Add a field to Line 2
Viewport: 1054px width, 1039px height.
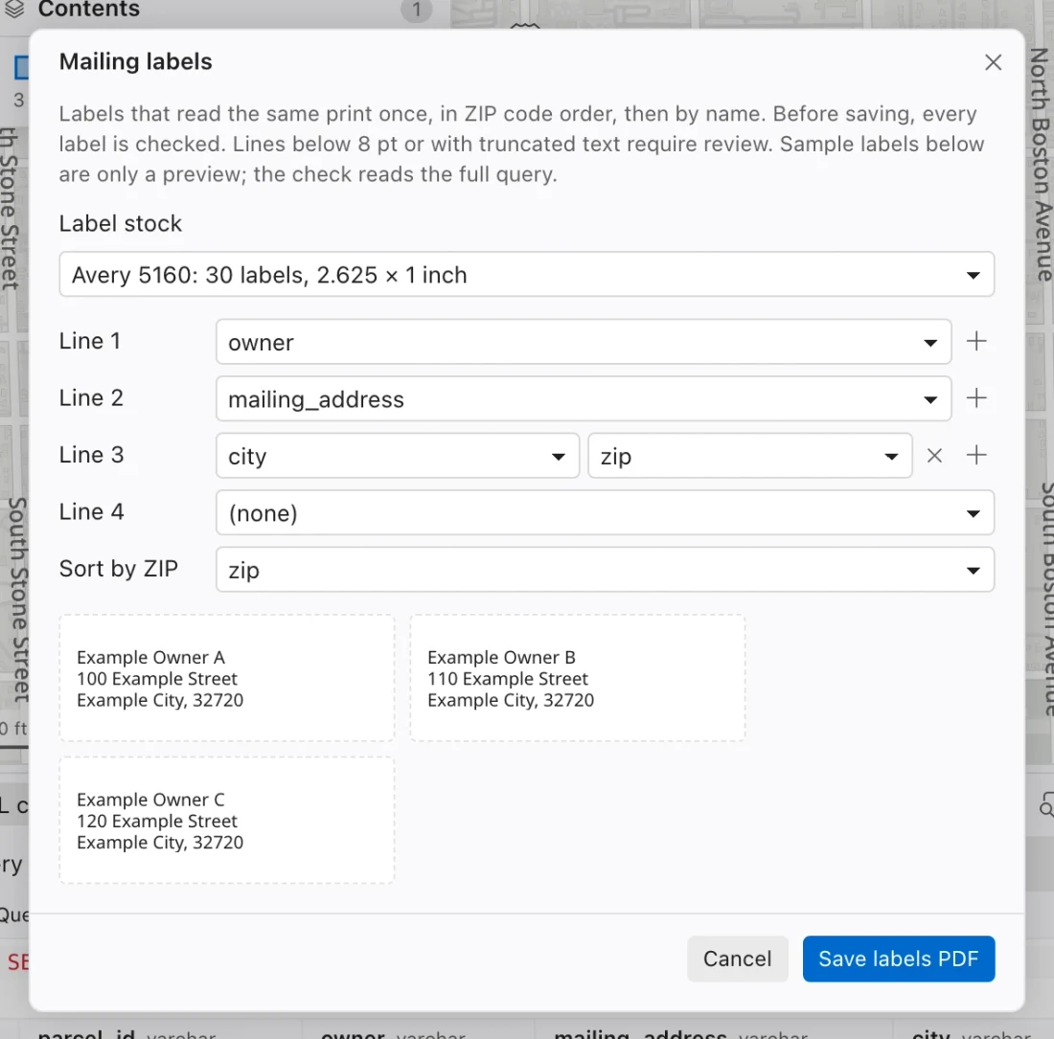pyautogui.click(x=976, y=398)
